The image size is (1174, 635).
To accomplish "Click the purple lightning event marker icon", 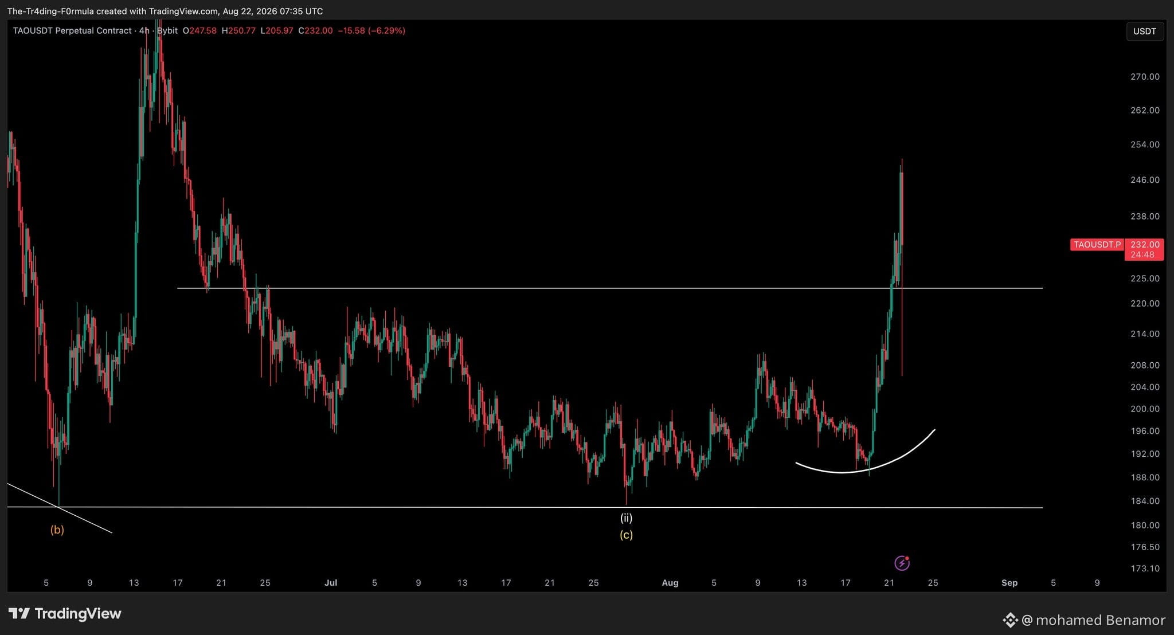I will (902, 563).
